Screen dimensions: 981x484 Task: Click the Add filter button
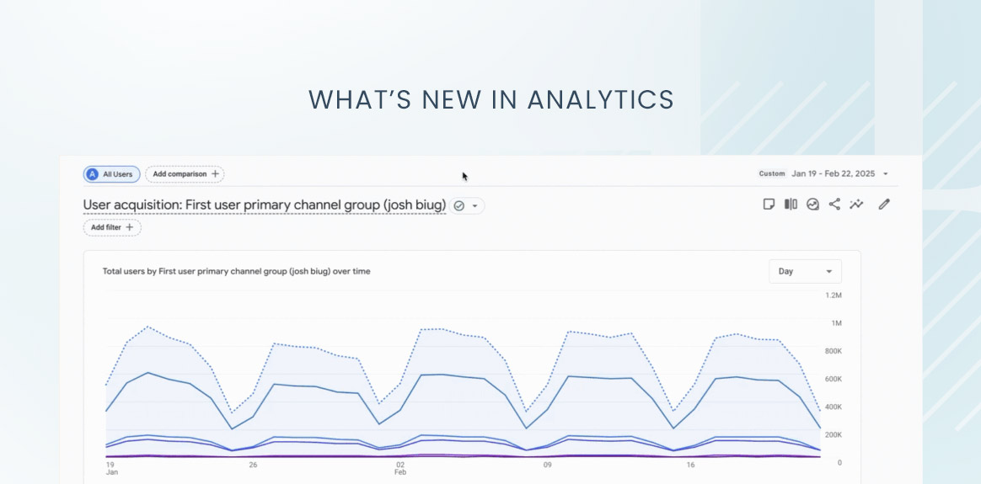pyautogui.click(x=112, y=227)
